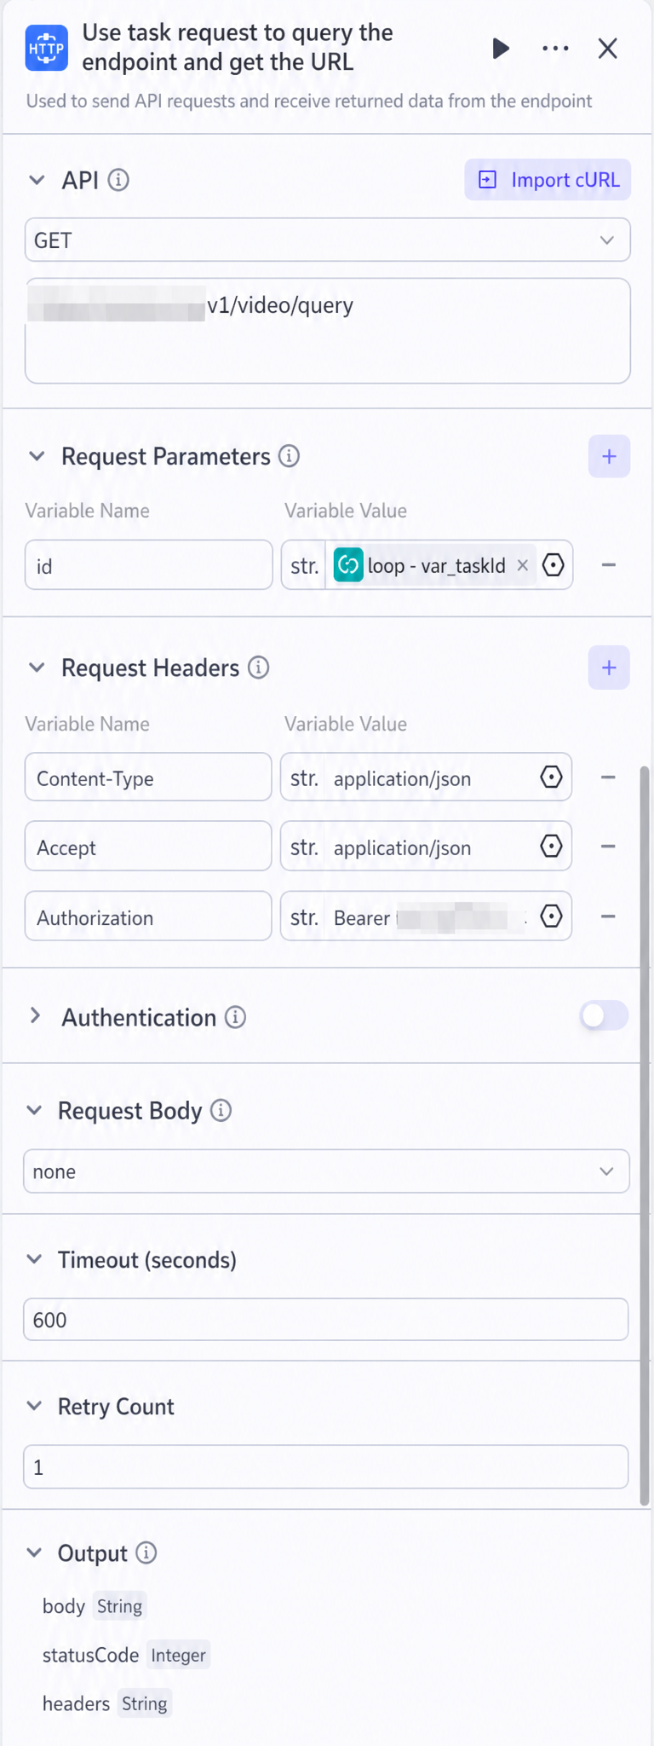Open the Request Body none dropdown
The image size is (654, 1746).
tap(326, 1171)
